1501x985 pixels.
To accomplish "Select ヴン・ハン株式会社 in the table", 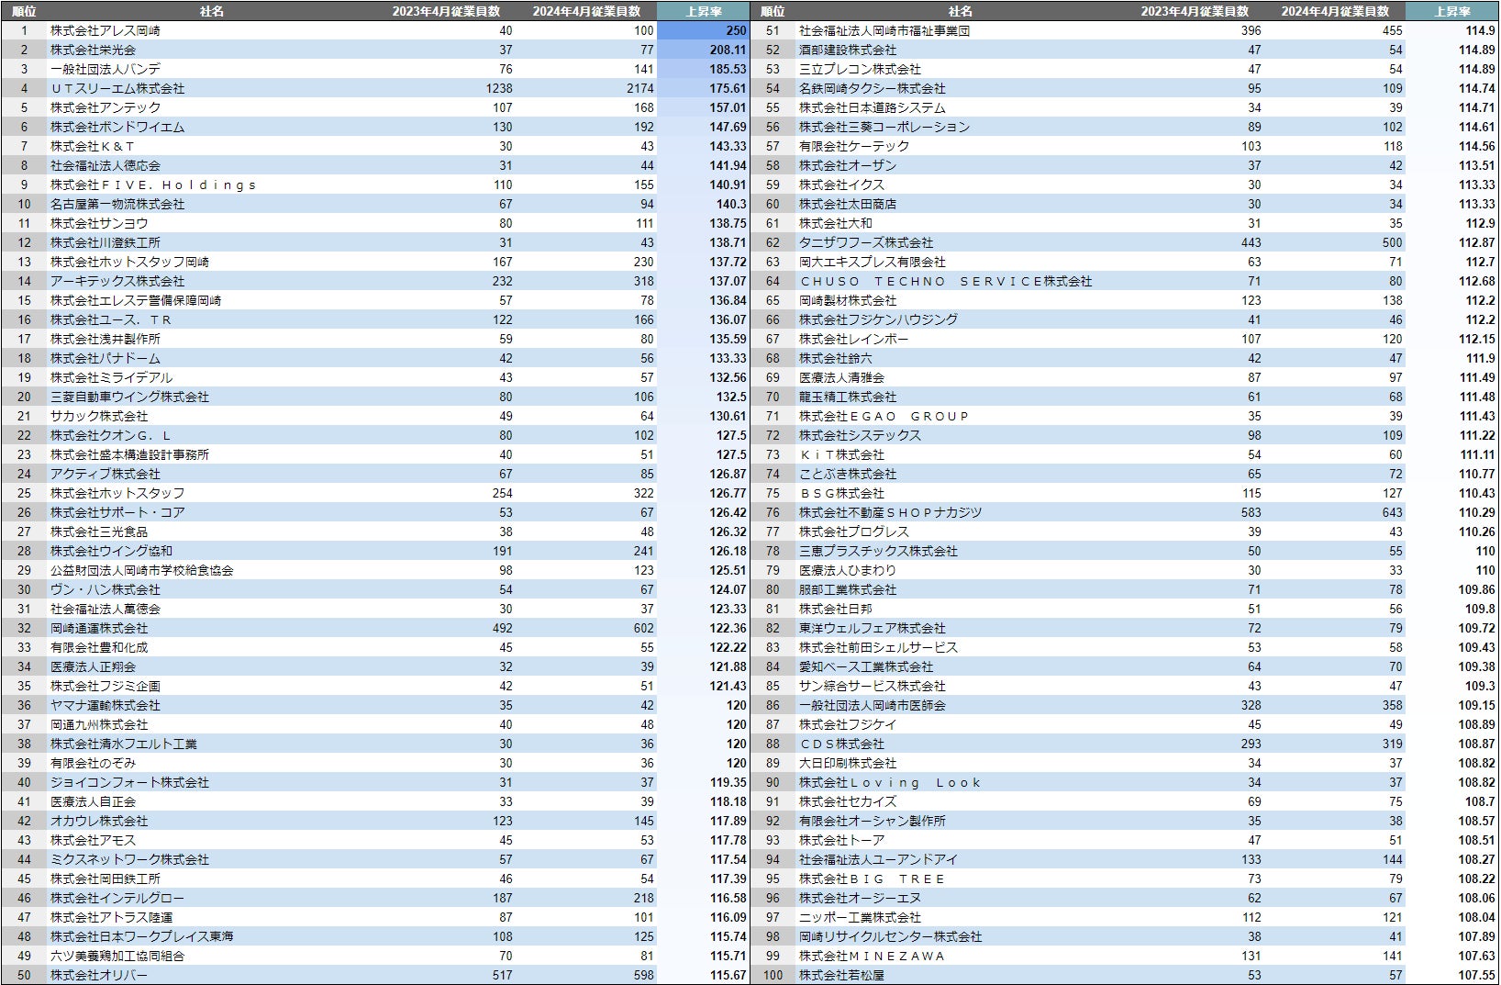I will [x=106, y=589].
